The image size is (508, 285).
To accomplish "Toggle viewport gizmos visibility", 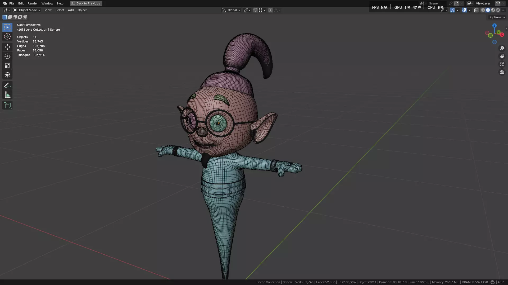I will [x=452, y=10].
